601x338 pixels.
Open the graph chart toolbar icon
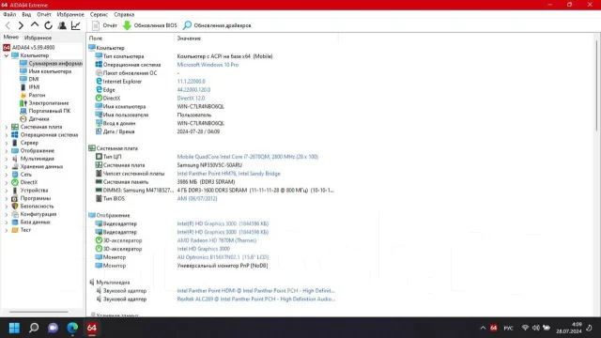tap(76, 25)
